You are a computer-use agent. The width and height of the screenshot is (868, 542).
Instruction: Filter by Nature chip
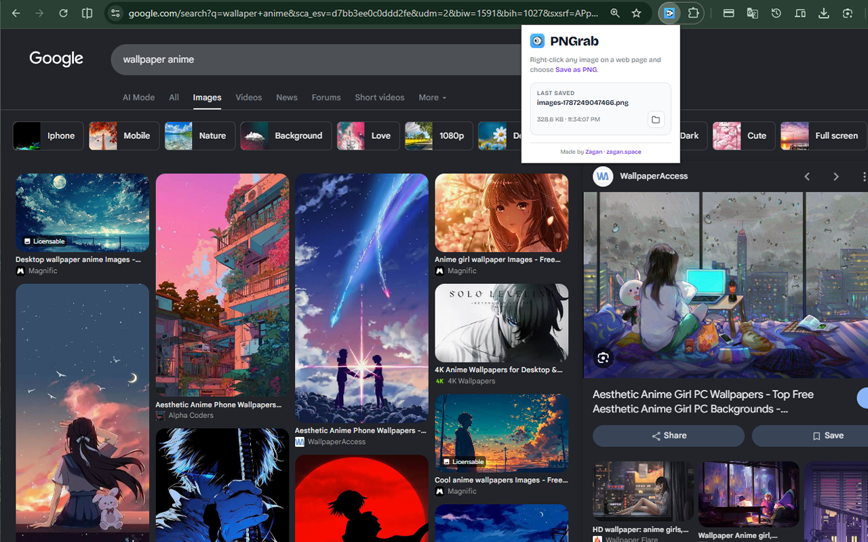(200, 135)
